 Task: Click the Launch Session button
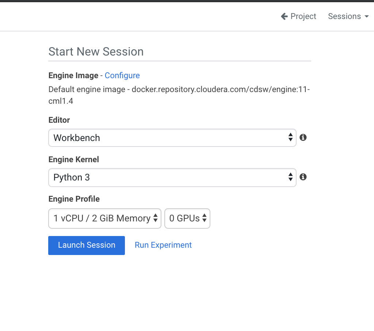(86, 245)
